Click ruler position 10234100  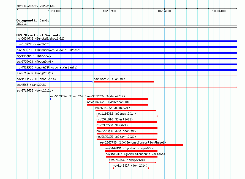tap(219, 11)
